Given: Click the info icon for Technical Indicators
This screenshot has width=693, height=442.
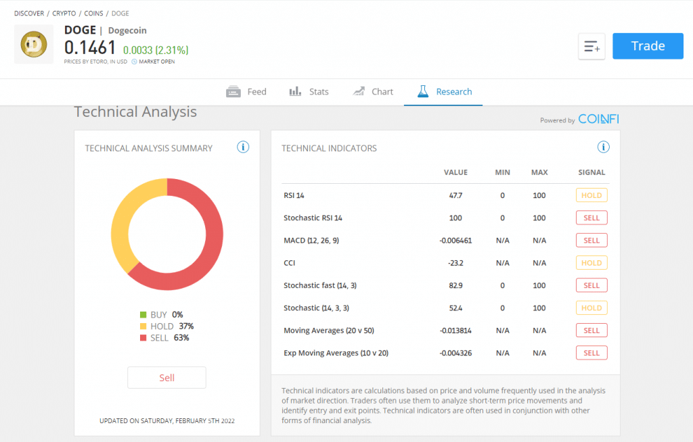Looking at the screenshot, I should coord(603,147).
